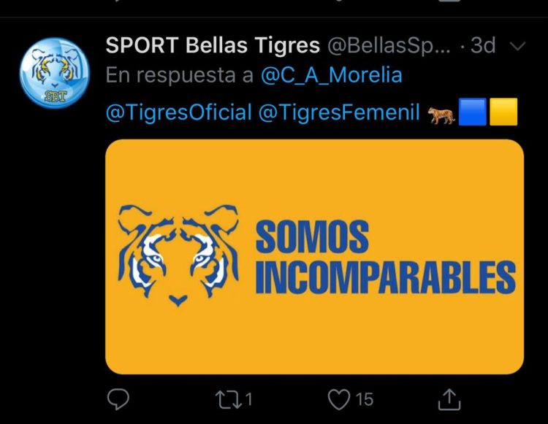Screen dimensions: 548x424
Task: Tap the share upload icon
Action: [449, 399]
